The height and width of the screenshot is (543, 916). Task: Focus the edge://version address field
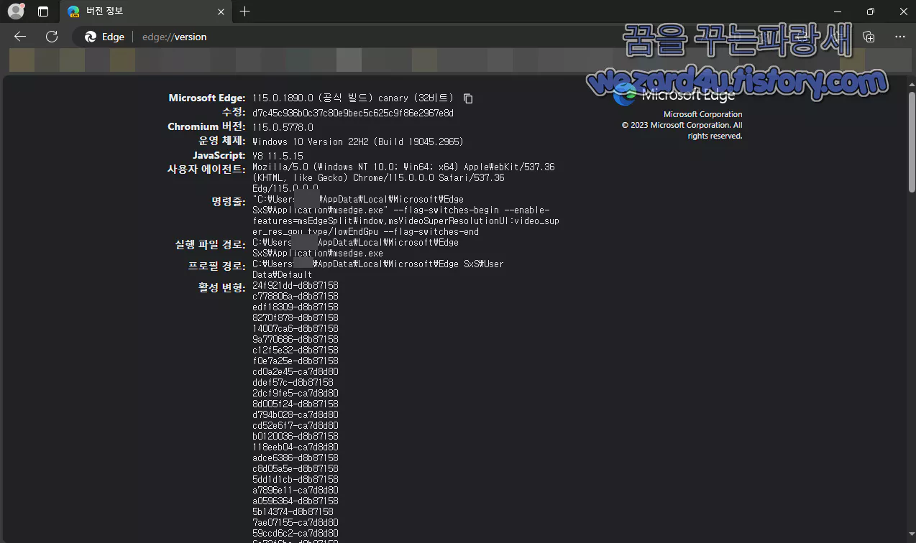click(175, 37)
